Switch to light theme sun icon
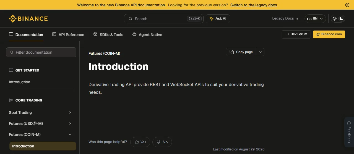 click(335, 19)
